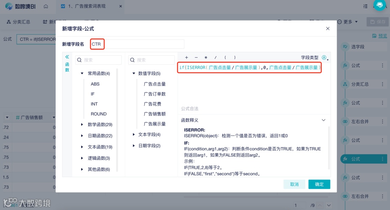Viewport: 390px width, 210px height.
Task: Click the plus operator in the formula toolbar
Action: [x=186, y=57]
